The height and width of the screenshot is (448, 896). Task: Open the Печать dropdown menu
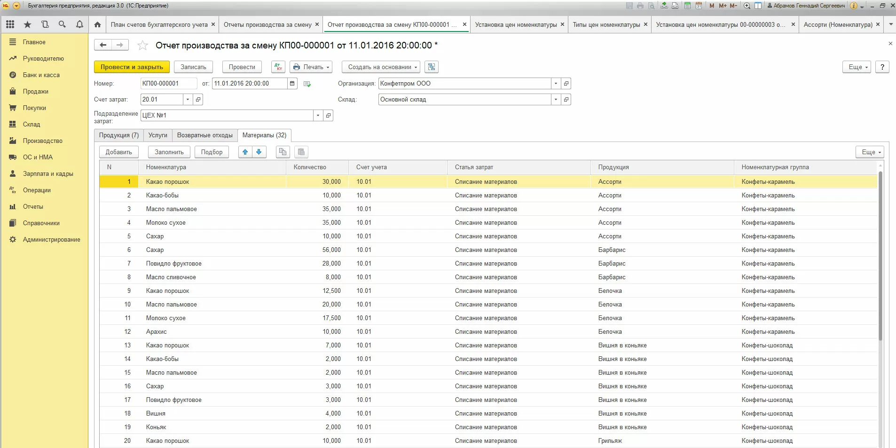point(311,67)
